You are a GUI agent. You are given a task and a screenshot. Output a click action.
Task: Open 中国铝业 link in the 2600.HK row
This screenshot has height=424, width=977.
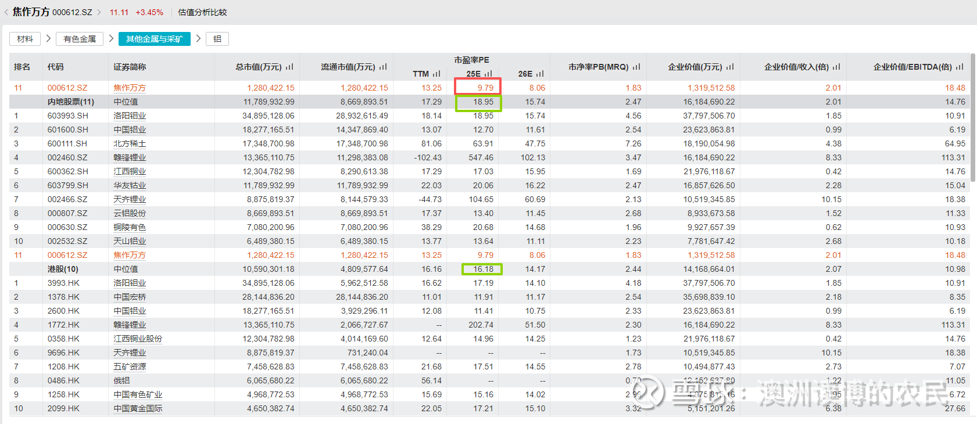pos(130,311)
